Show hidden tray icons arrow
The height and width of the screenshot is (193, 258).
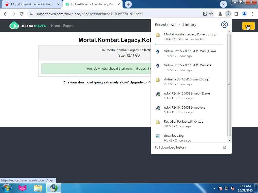[214, 188]
